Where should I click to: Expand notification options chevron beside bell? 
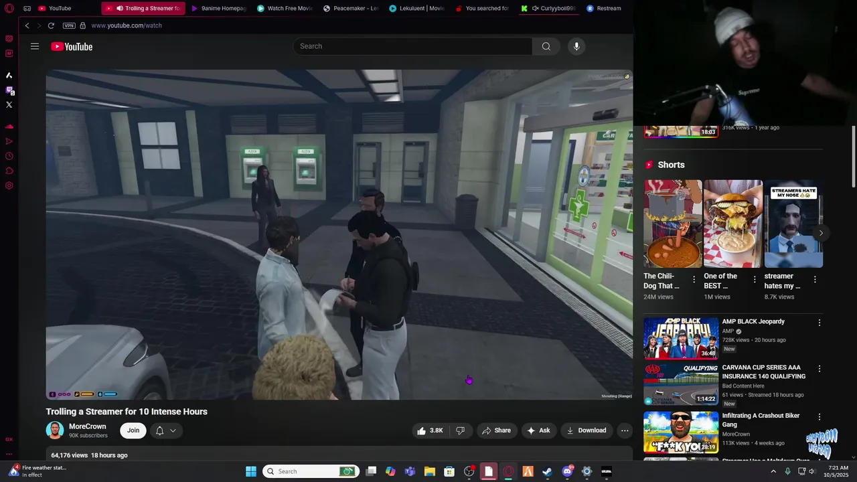point(173,430)
